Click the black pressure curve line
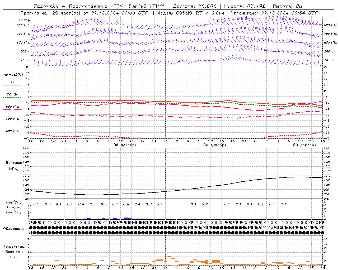Screen dimensions: 338x270 (x=176, y=190)
